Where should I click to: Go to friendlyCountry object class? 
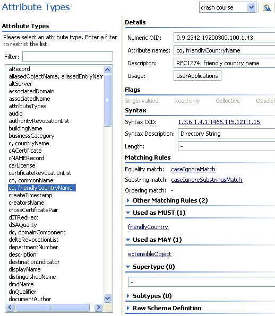click(x=148, y=227)
